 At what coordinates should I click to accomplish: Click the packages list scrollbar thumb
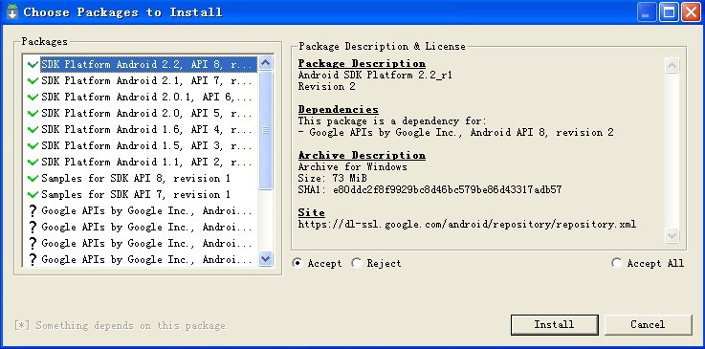[x=266, y=130]
